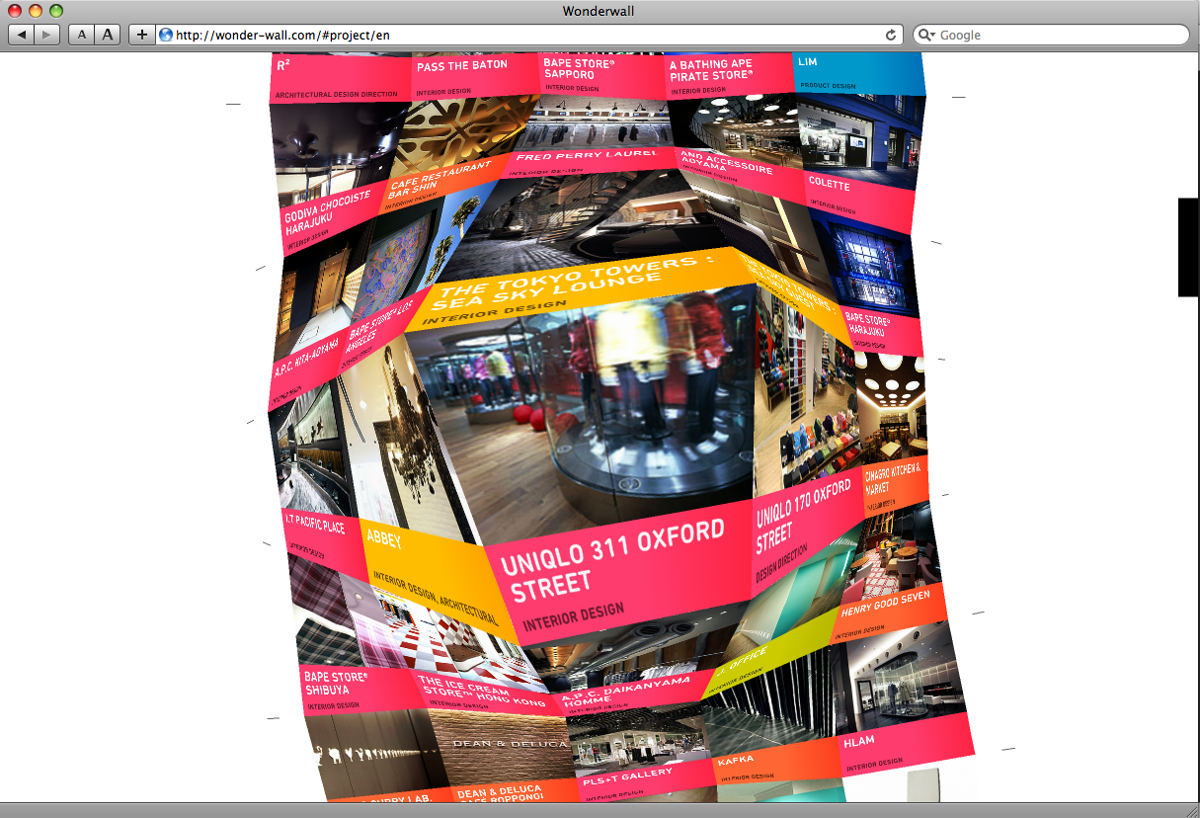The width and height of the screenshot is (1200, 818).
Task: Open the UNIQLO 311 OXFORD STREET project
Action: pos(619,573)
